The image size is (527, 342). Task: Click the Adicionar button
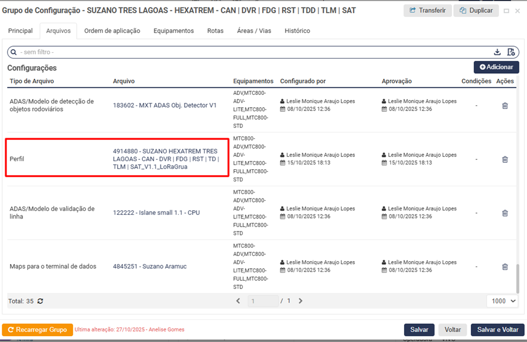tap(496, 67)
